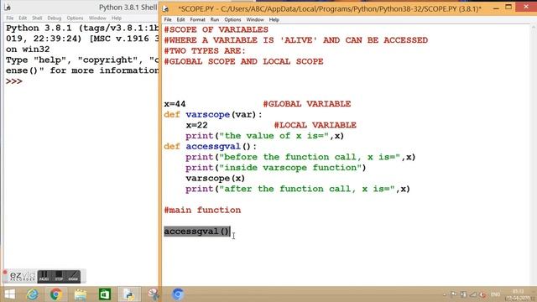Screen dimensions: 537x302
Task: Open the blue Chromium taskbar icon
Action: [178, 294]
